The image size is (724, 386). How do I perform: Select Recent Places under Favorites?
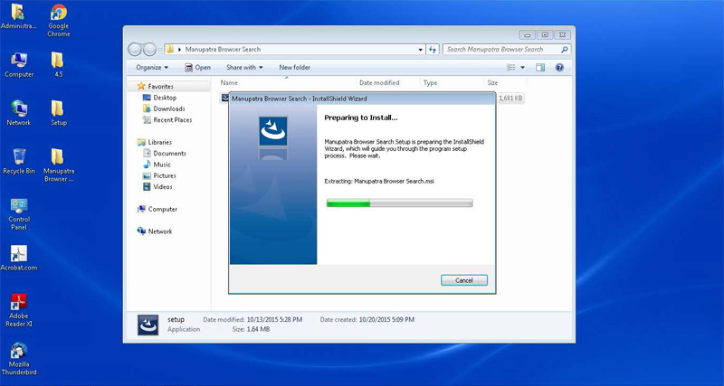(x=167, y=120)
